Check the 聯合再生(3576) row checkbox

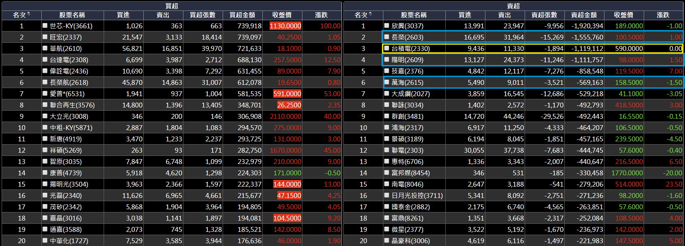tap(45, 105)
